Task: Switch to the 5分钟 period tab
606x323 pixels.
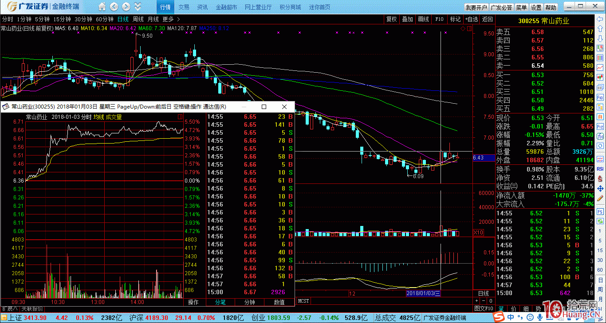Action: (42, 19)
